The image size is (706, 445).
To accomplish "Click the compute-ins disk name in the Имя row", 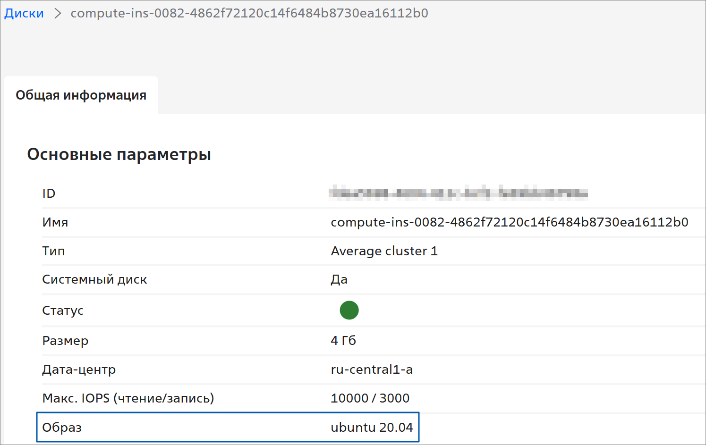I will click(509, 222).
